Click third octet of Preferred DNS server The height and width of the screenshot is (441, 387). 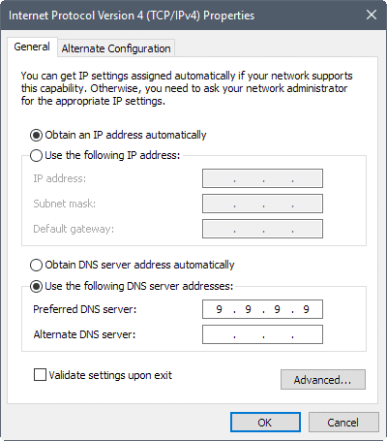tap(278, 309)
